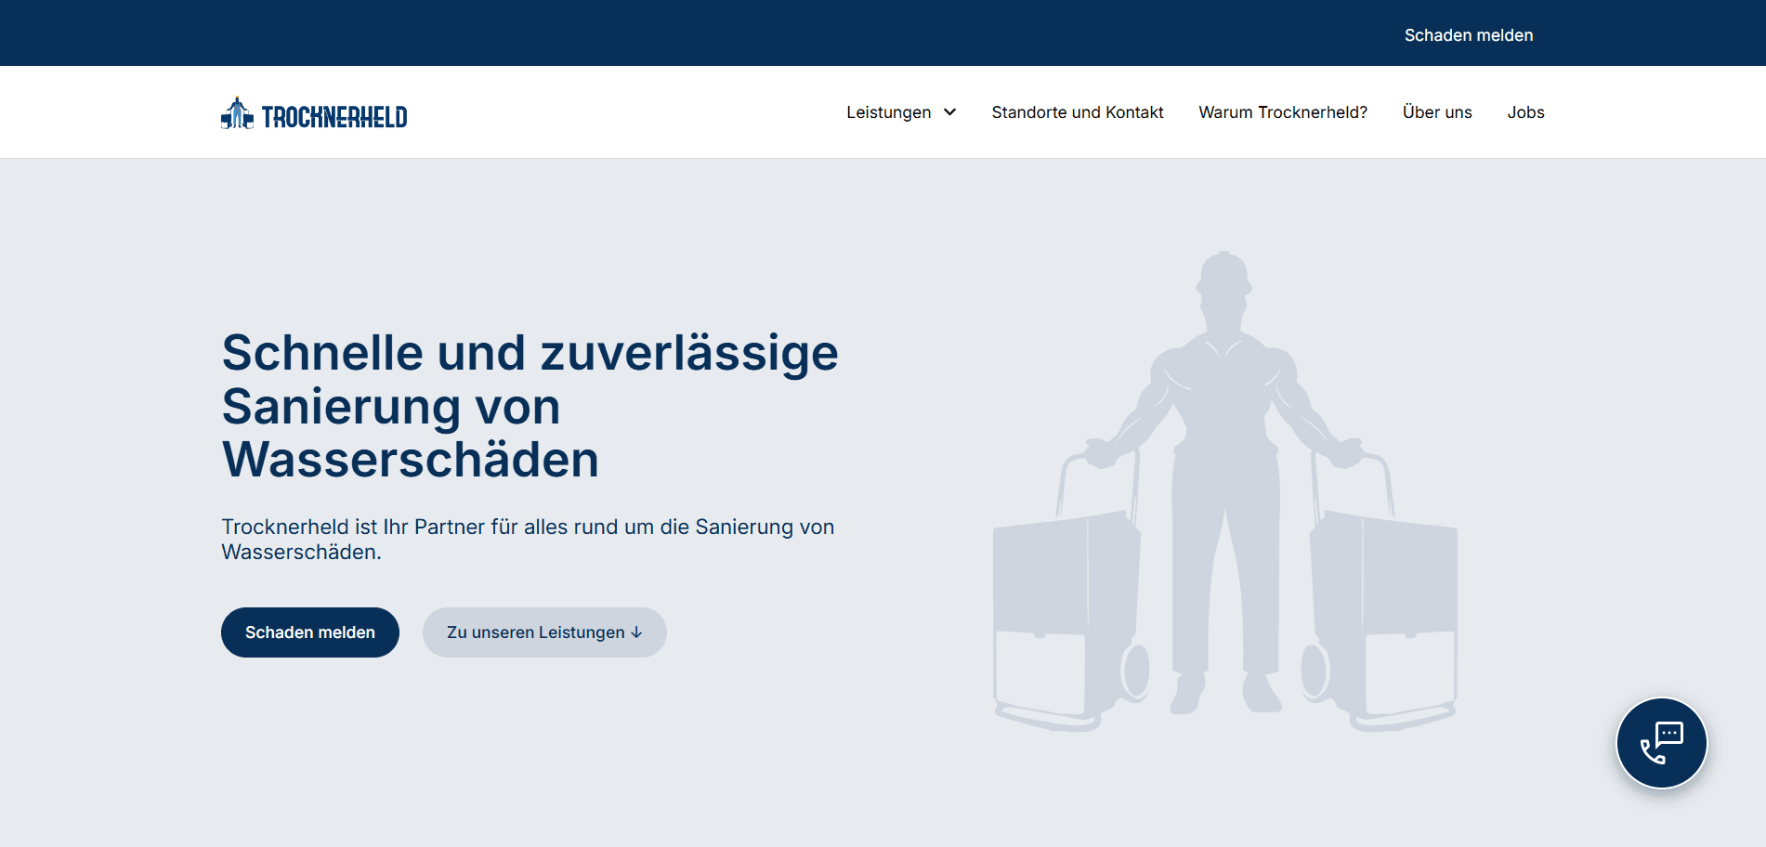The width and height of the screenshot is (1766, 847).
Task: Open the Warum Trocknerheld? page
Action: pos(1282,112)
